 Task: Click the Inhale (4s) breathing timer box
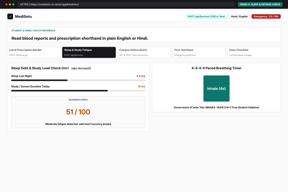217,88
